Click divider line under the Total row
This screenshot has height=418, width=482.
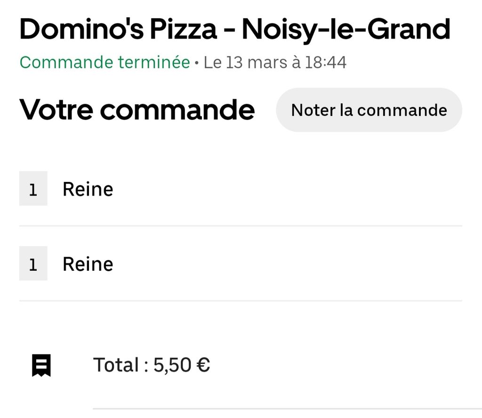pos(287,409)
